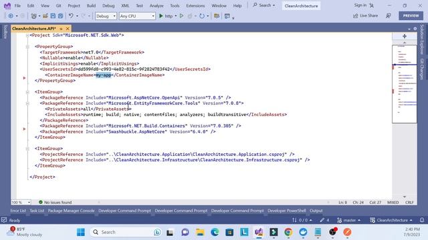Click the highlighted my-app text in editor

pyautogui.click(x=104, y=75)
